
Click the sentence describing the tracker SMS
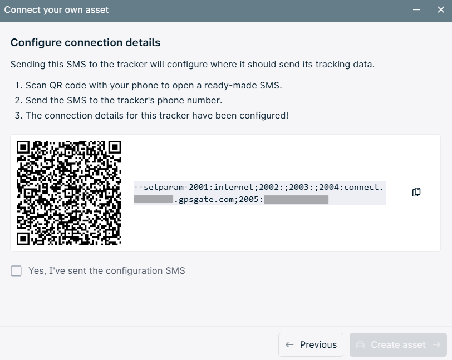193,65
